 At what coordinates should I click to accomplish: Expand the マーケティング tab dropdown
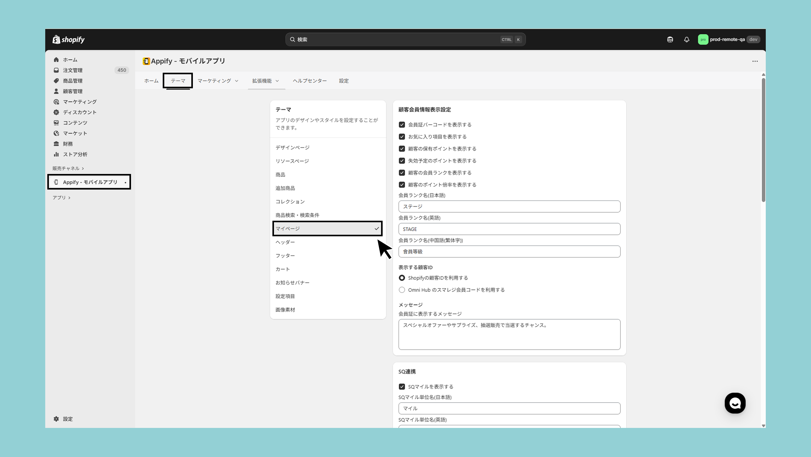(218, 81)
